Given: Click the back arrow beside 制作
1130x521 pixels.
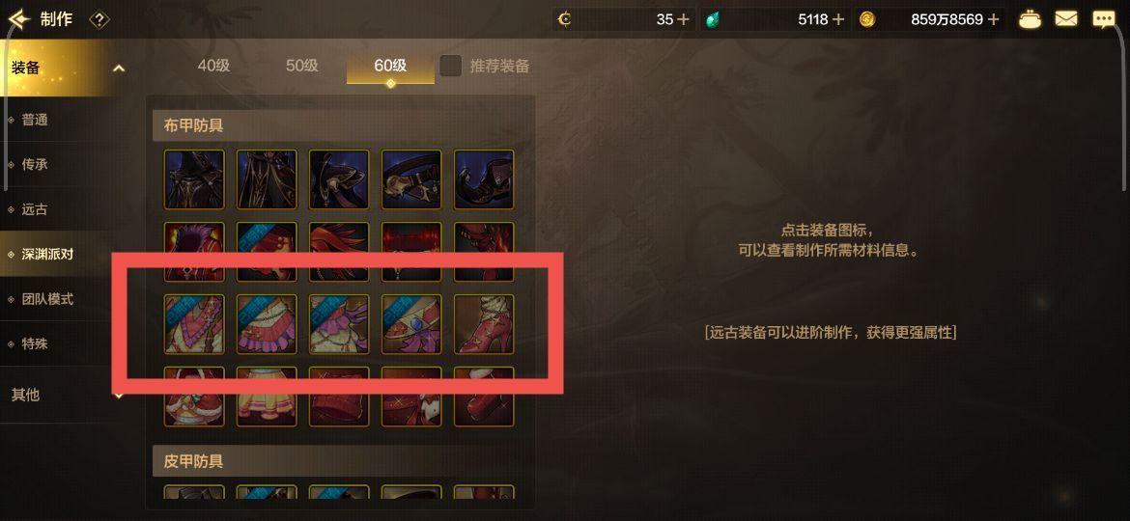Looking at the screenshot, I should click(x=19, y=18).
